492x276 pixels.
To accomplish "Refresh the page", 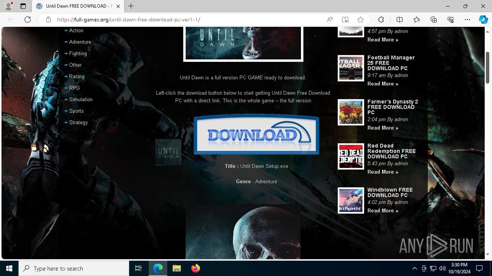I will (x=28, y=20).
